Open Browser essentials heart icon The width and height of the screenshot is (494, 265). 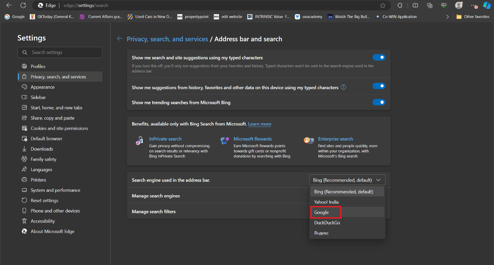pyautogui.click(x=444, y=5)
